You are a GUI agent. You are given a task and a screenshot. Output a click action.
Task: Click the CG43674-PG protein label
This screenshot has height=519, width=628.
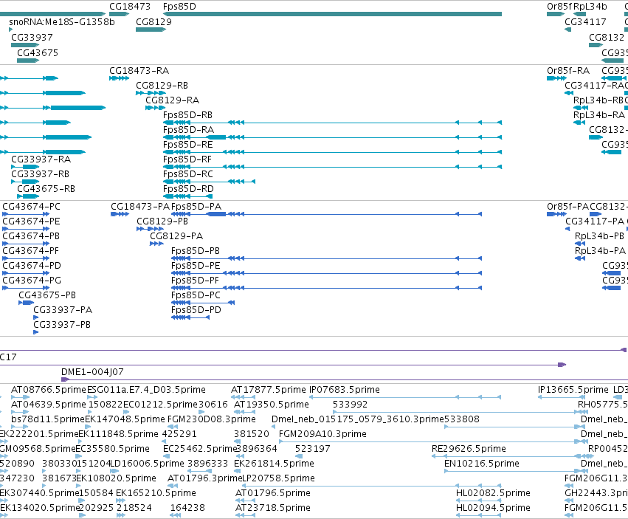tap(32, 281)
